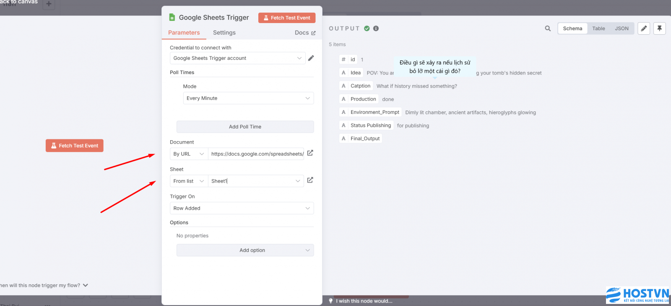Click the Final_Output string type icon
This screenshot has height=306, width=671.
pos(343,139)
